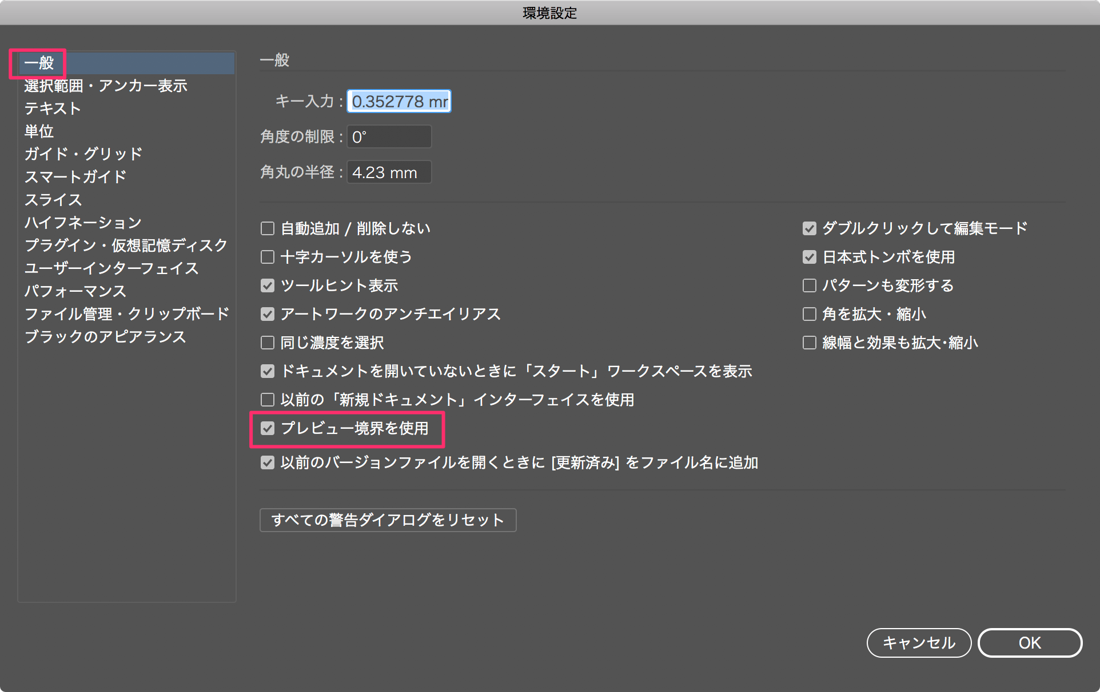This screenshot has width=1100, height=692.
Task: Uncheck 日本式トンボを使用
Action: click(x=810, y=257)
